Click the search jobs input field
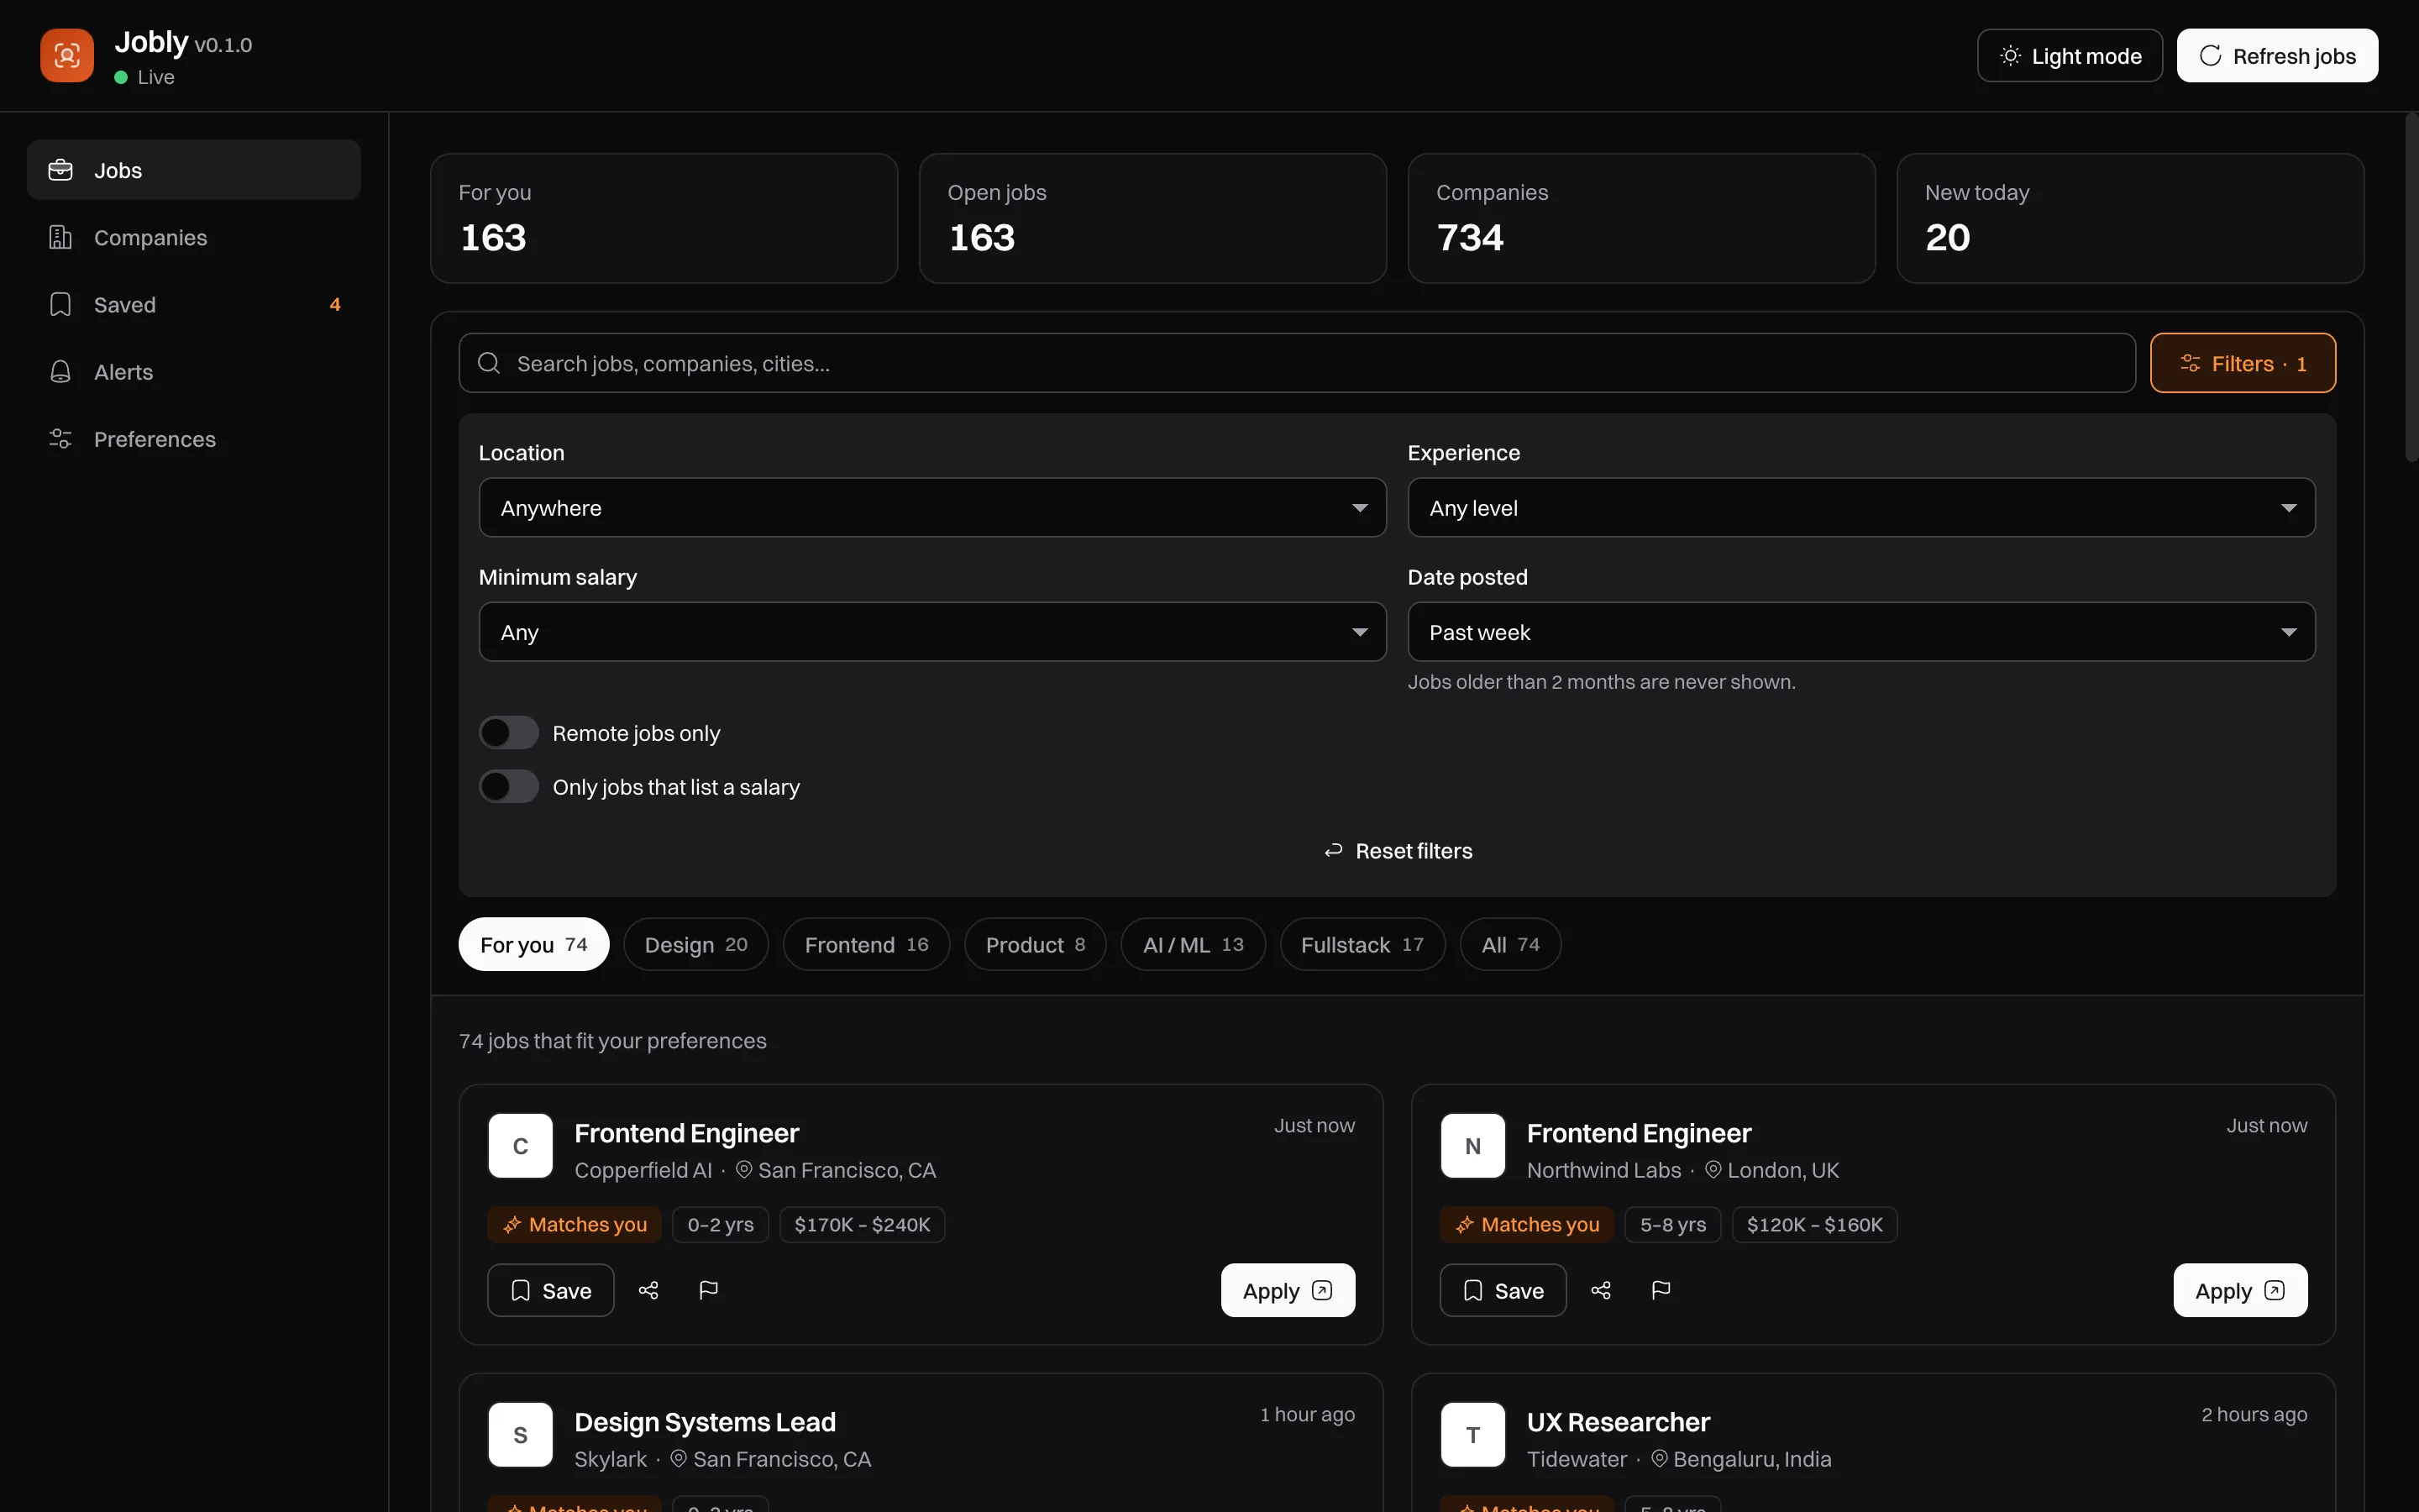The width and height of the screenshot is (2419, 1512). click(x=1297, y=363)
